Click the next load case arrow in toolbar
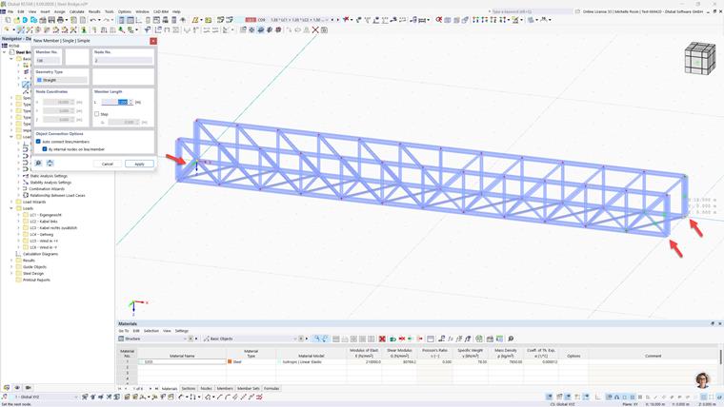724x407 pixels. 338,20
